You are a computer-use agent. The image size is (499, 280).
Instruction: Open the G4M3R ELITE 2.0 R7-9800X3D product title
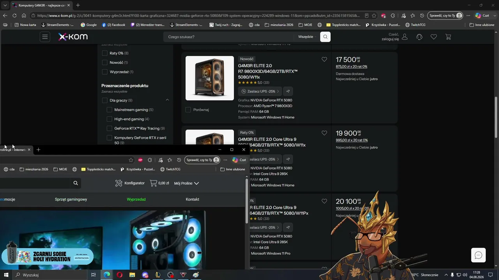tap(268, 72)
